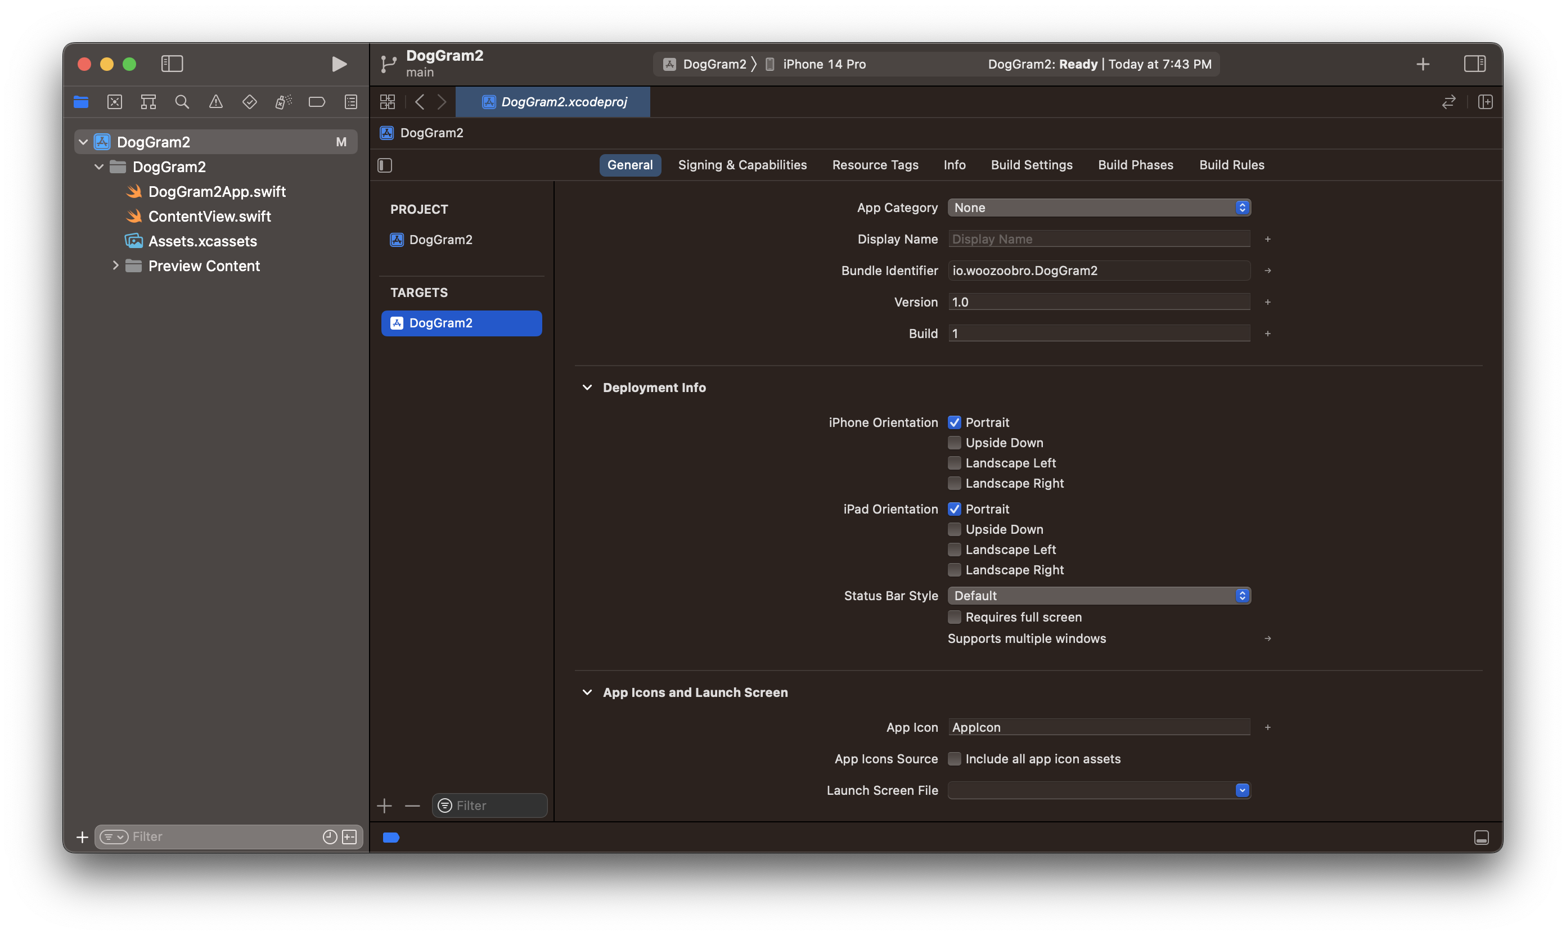Image resolution: width=1566 pixels, height=936 pixels.
Task: Open the Breakpoint navigator
Action: coord(317,102)
